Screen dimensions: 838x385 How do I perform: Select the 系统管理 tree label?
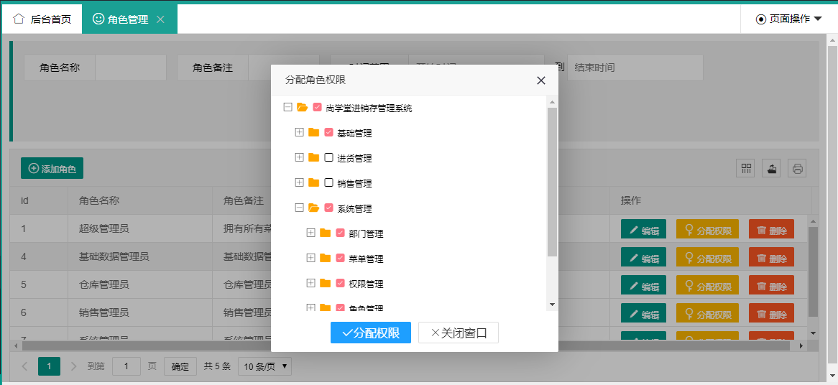click(354, 208)
